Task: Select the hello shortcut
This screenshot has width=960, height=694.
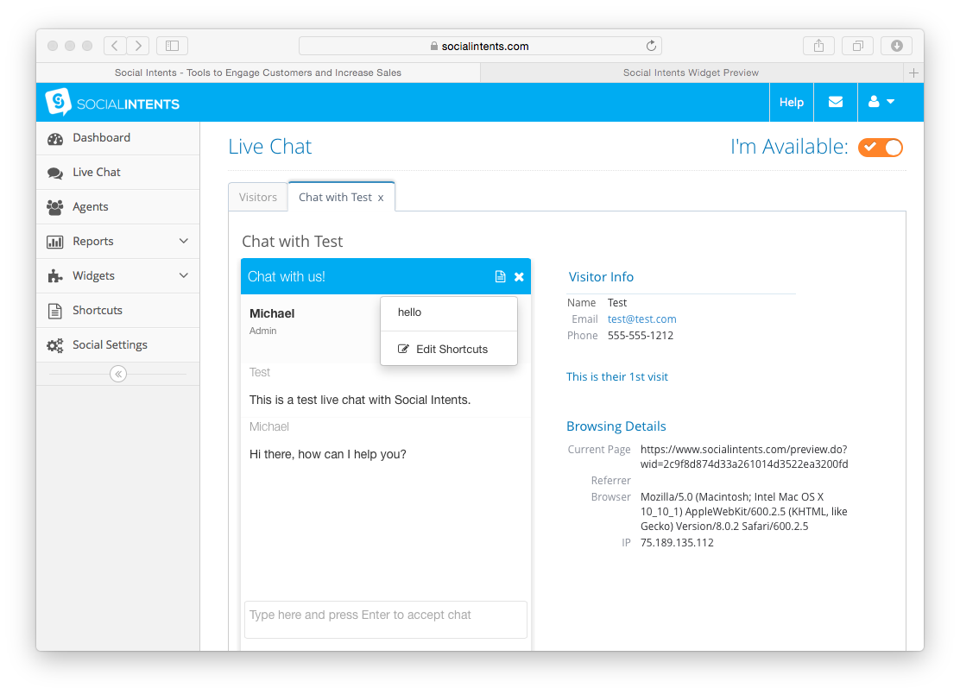Action: coord(449,312)
